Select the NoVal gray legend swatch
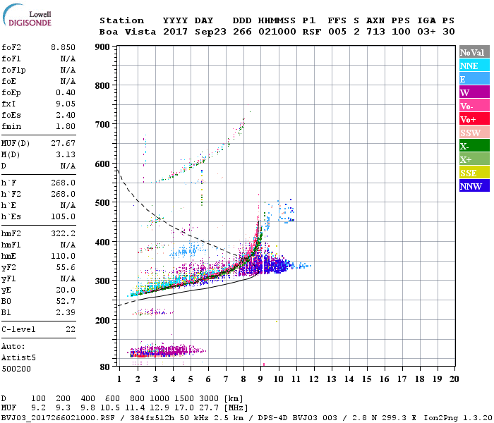The height and width of the screenshot is (423, 494). (x=474, y=52)
